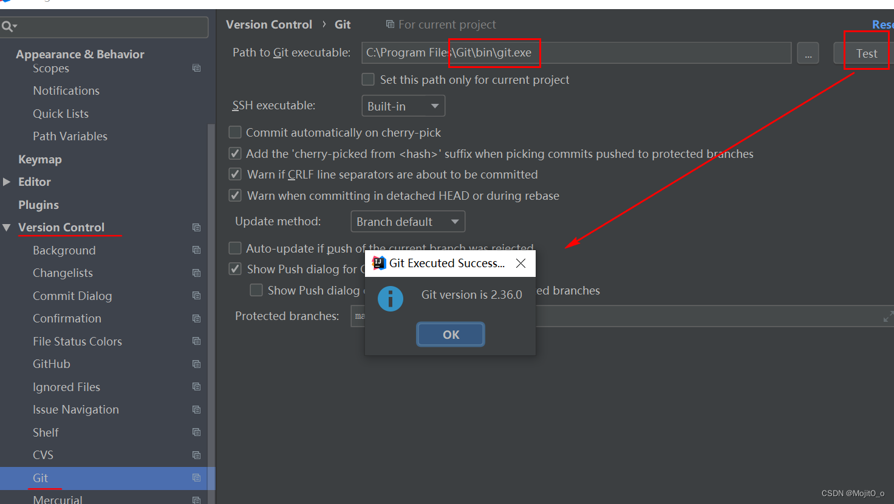Viewport: 894px width, 504px height.
Task: Click OK in the Git version dialog
Action: tap(451, 335)
